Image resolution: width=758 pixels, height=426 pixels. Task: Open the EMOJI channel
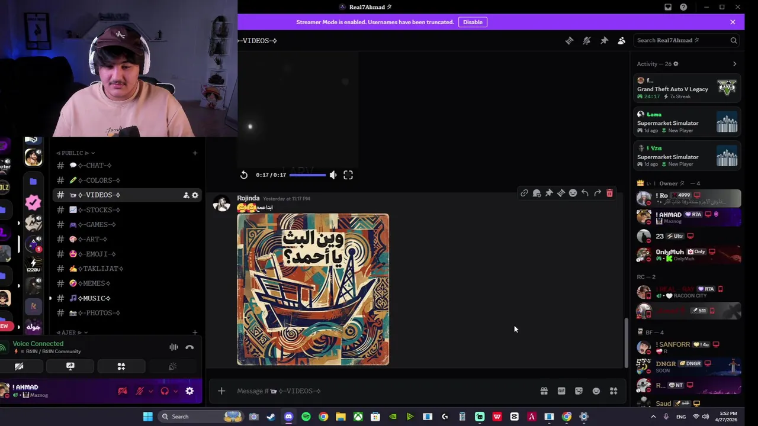[127, 254]
